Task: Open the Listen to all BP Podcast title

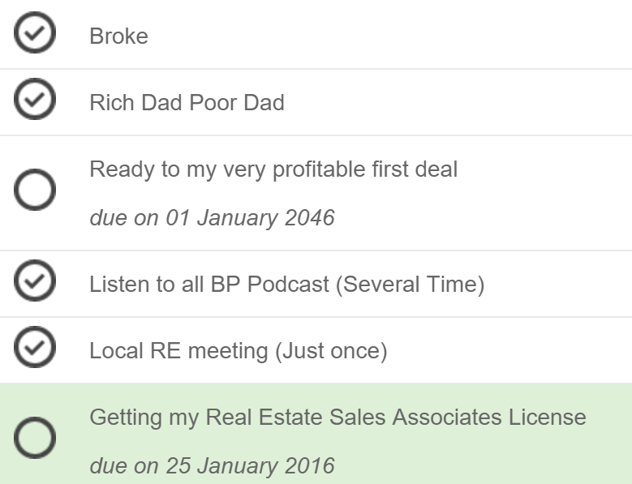Action: click(x=286, y=285)
